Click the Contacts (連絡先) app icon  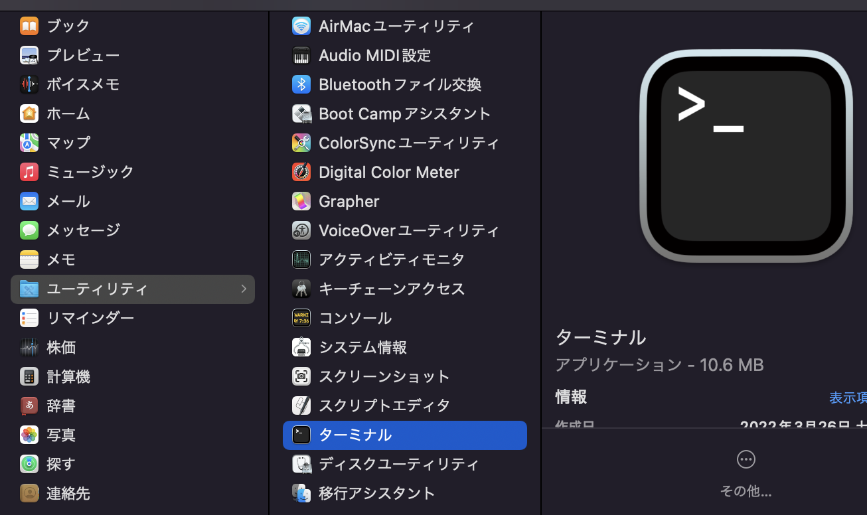29,494
